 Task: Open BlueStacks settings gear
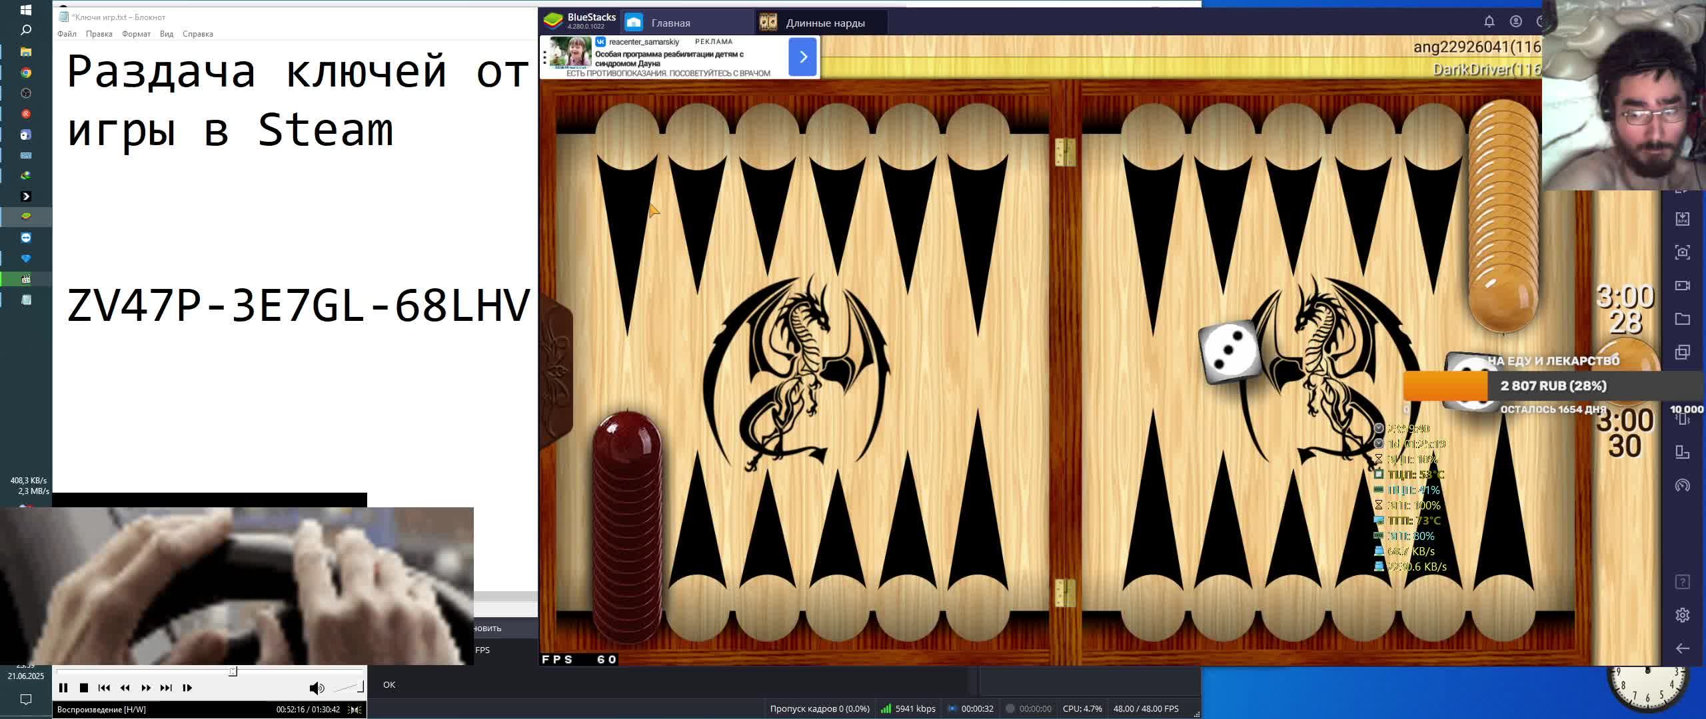tap(1682, 615)
